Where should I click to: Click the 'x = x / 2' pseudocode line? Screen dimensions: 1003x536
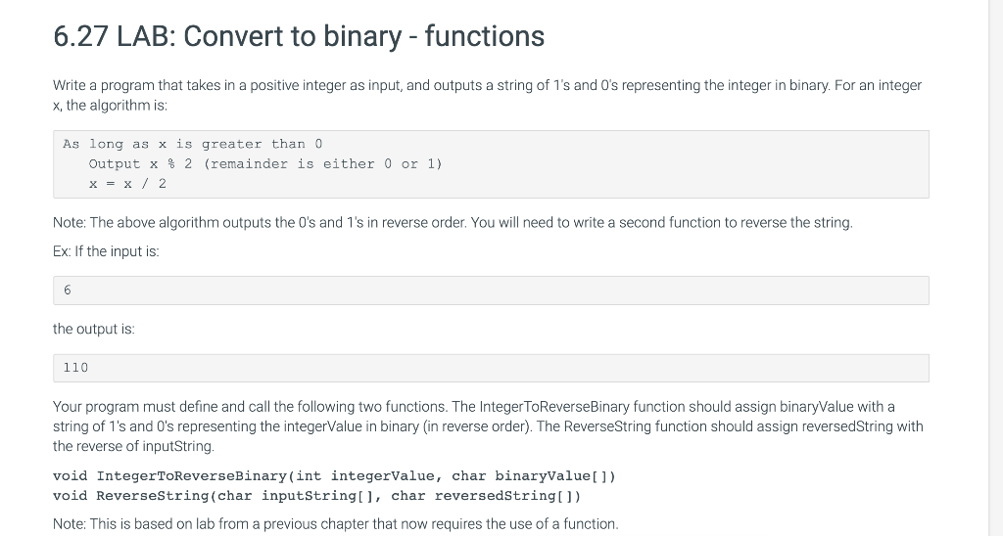[127, 184]
